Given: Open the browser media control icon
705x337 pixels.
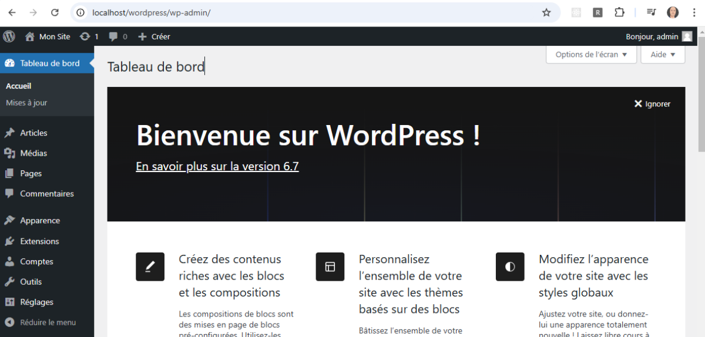Looking at the screenshot, I should [x=651, y=12].
